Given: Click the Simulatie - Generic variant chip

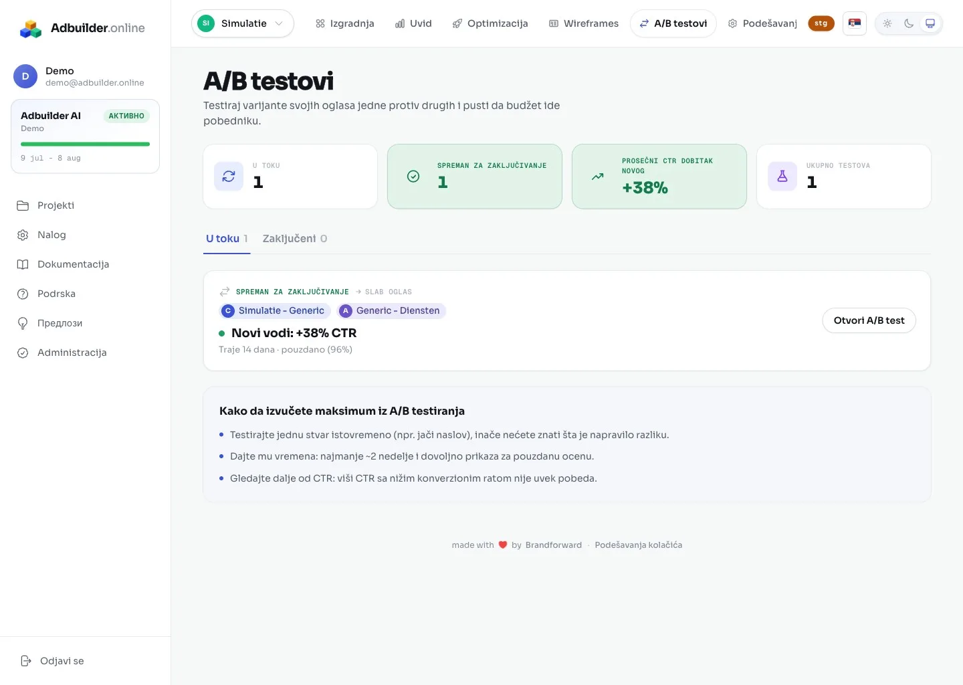Looking at the screenshot, I should (275, 310).
